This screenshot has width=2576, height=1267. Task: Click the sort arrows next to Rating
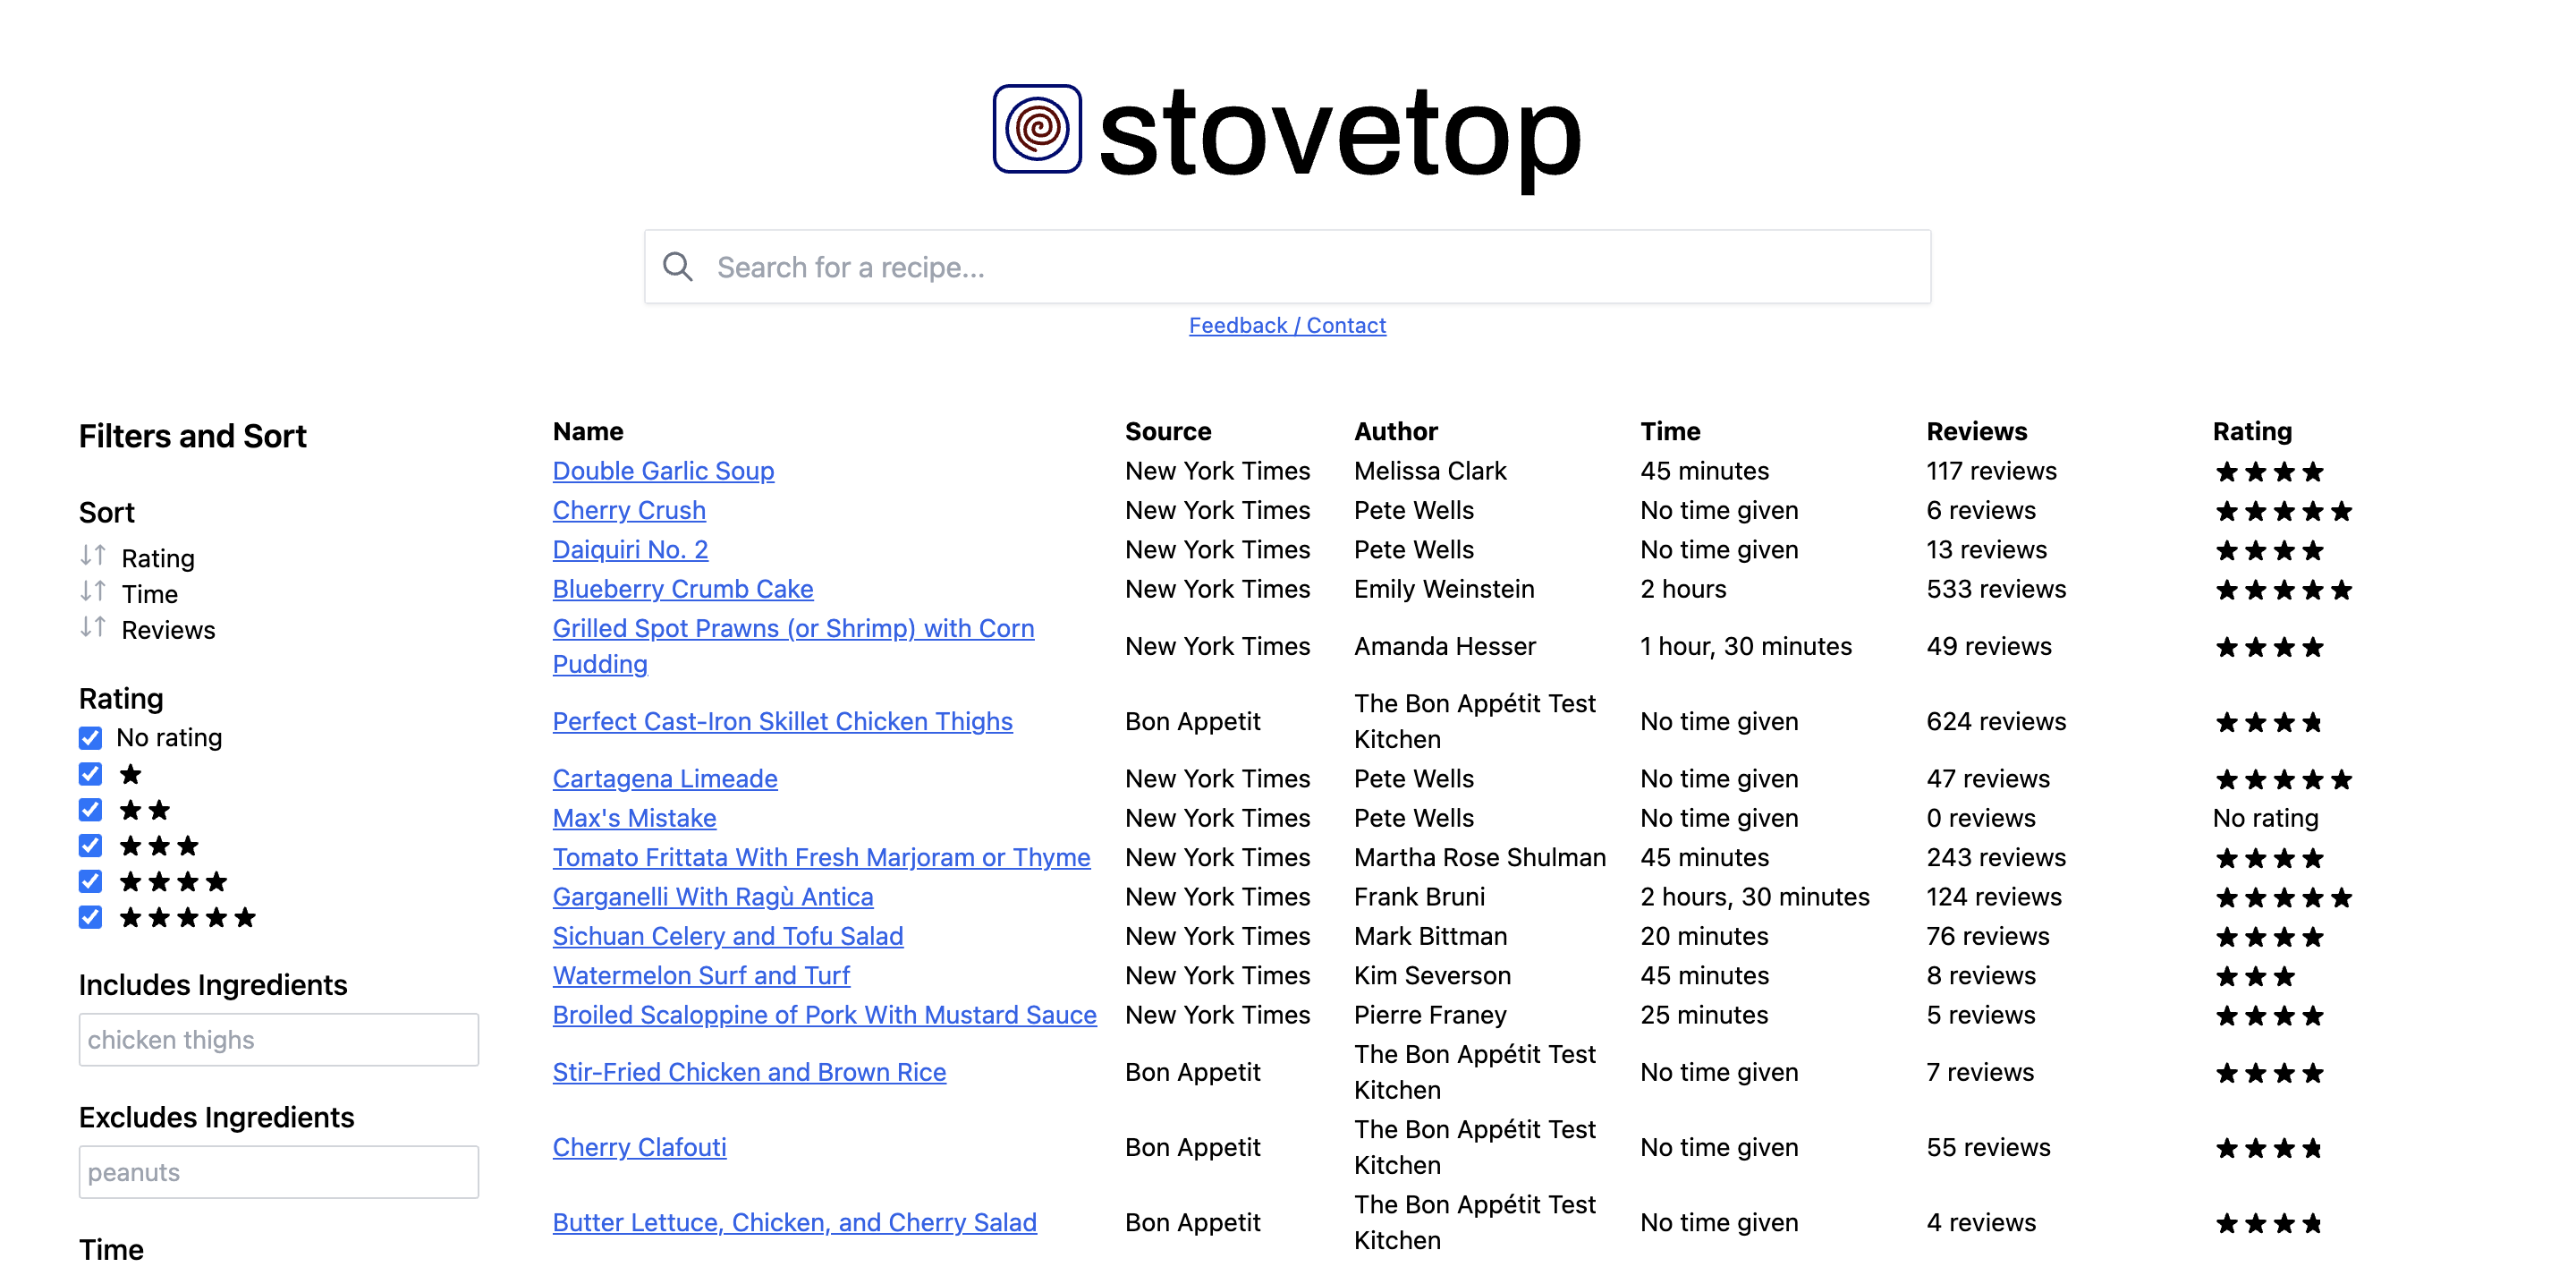tap(95, 557)
